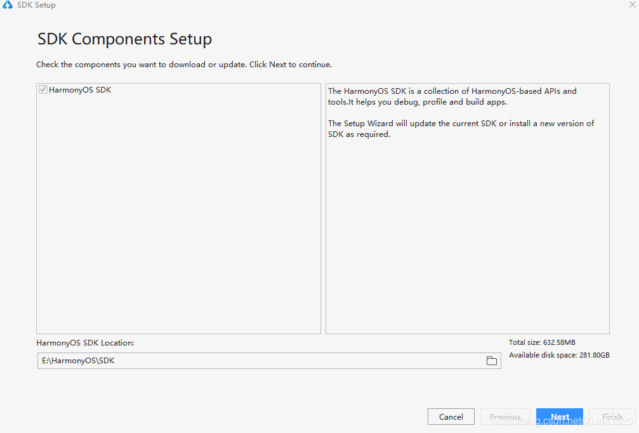The width and height of the screenshot is (639, 433).
Task: Click the Setup Wizard description paragraph
Action: click(461, 129)
